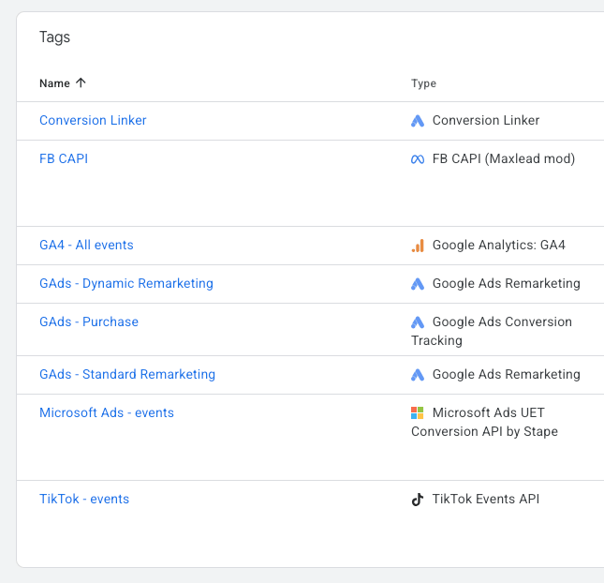Click the Meta icon beside FB CAPI type

418,159
